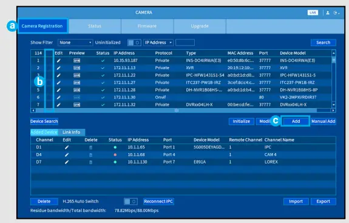
Task: Click the filter text input field
Action: 185,43
